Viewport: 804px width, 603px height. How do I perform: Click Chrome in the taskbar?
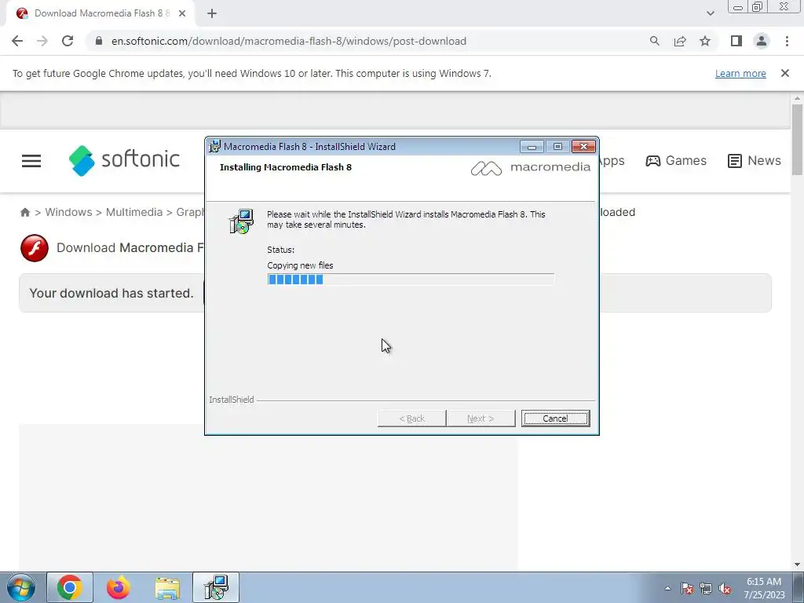point(70,587)
